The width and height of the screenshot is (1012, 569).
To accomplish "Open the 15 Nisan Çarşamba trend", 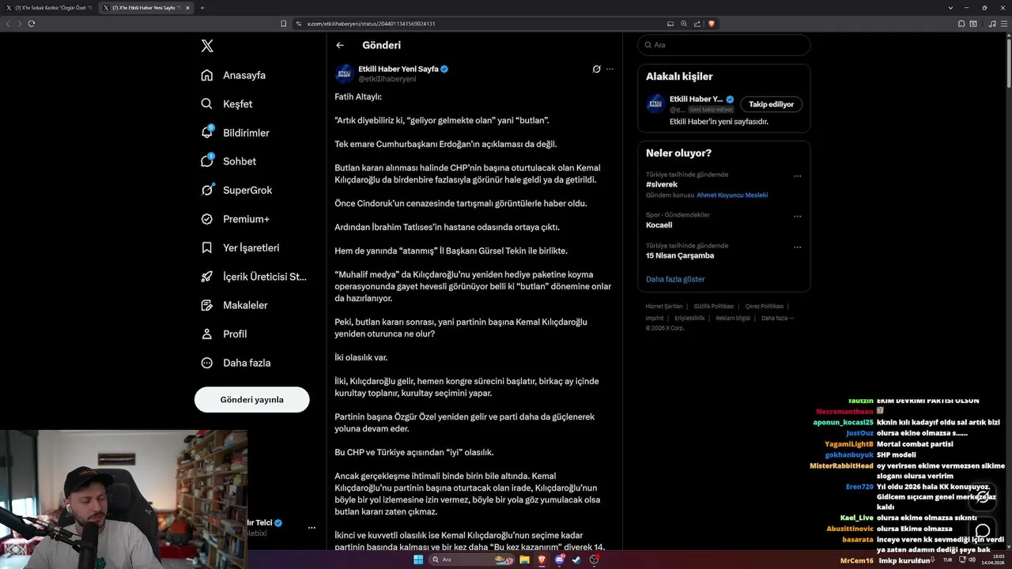I will [680, 255].
